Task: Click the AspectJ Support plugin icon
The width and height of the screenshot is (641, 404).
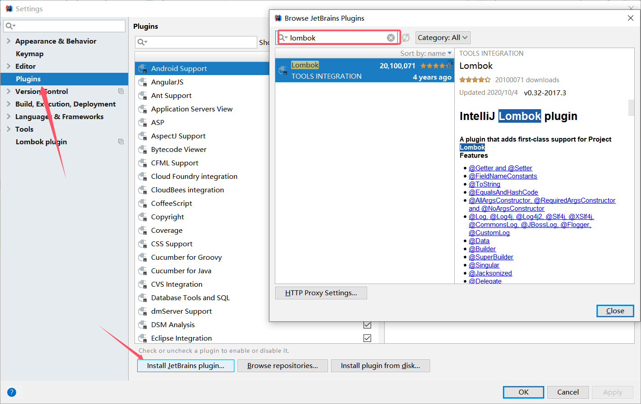Action: (143, 136)
